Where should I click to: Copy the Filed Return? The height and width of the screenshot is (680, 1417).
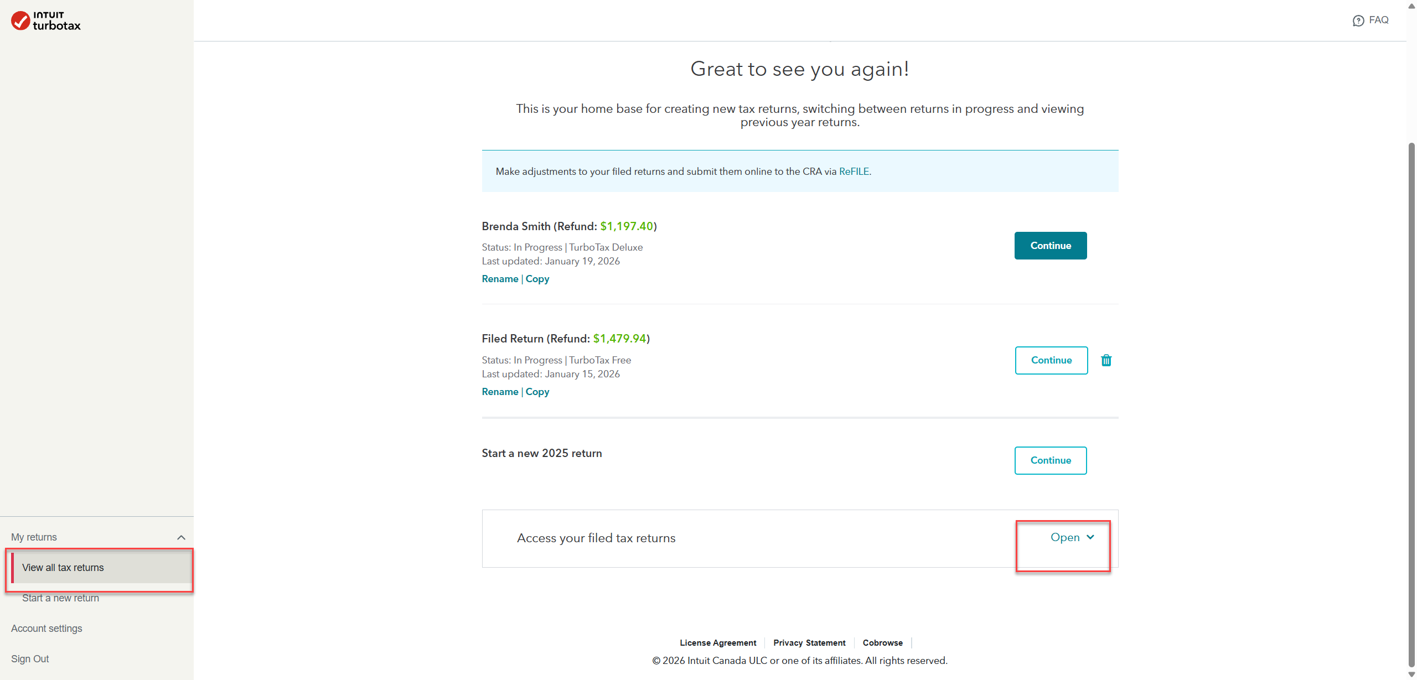(x=537, y=392)
